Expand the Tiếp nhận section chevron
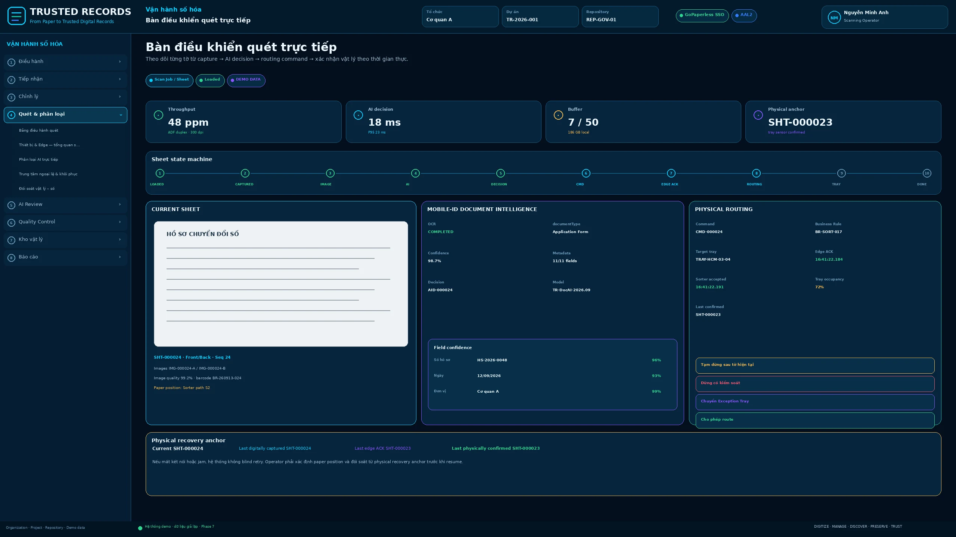This screenshot has height=537, width=956. [120, 79]
